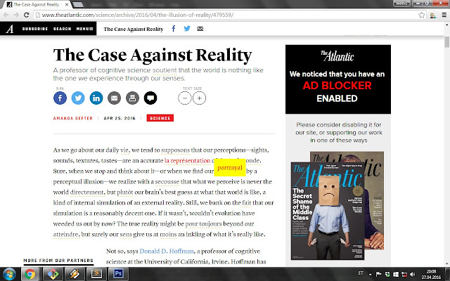Open author link AMANDA GEFTER

(73, 118)
